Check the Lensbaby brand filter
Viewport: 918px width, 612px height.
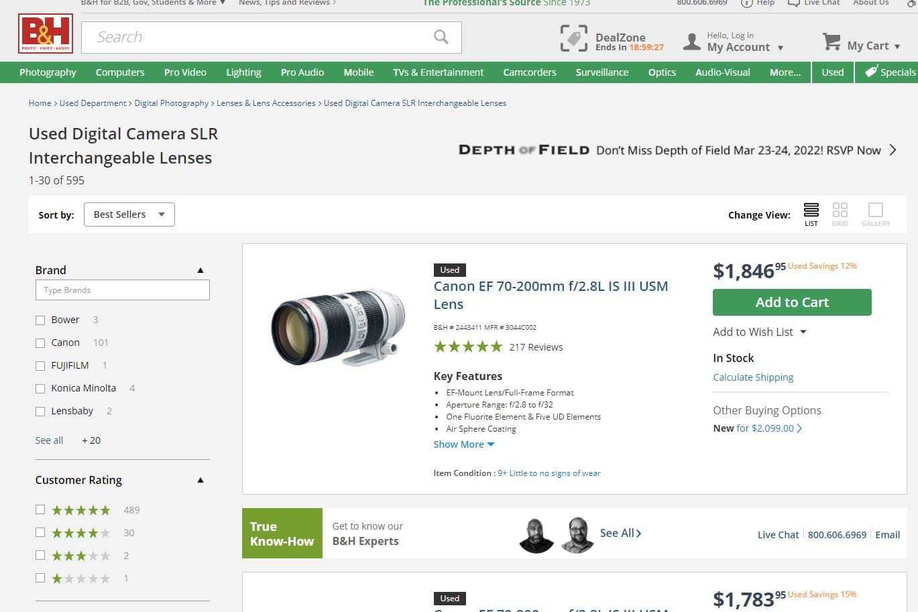pos(40,412)
